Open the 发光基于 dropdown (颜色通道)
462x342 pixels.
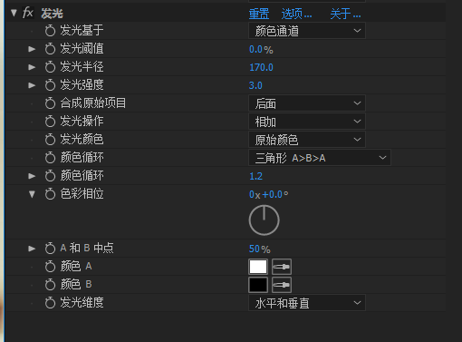(x=307, y=31)
